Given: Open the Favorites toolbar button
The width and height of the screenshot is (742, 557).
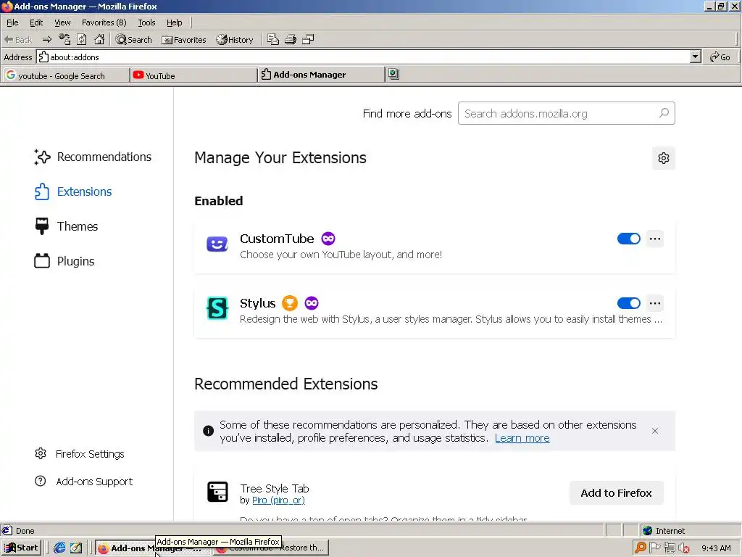Looking at the screenshot, I should click(x=184, y=40).
